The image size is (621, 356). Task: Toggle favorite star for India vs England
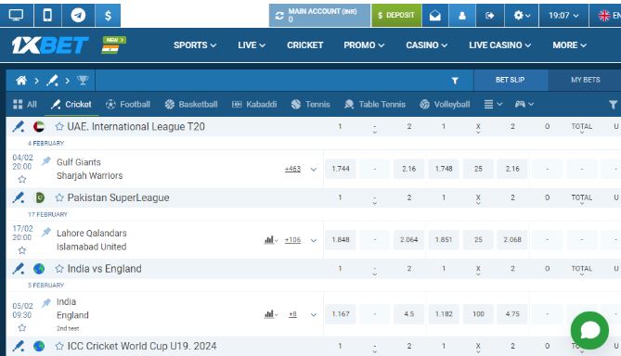[x=59, y=269]
